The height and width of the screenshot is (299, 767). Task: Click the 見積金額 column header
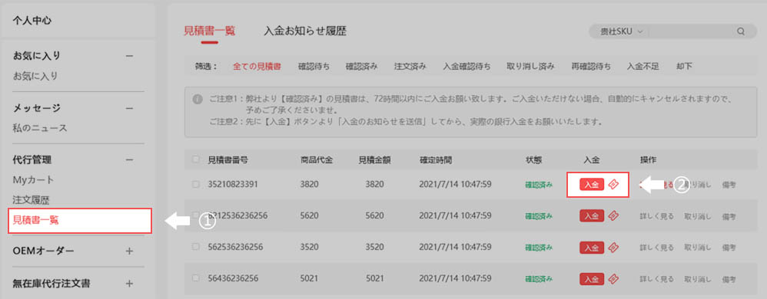(375, 159)
